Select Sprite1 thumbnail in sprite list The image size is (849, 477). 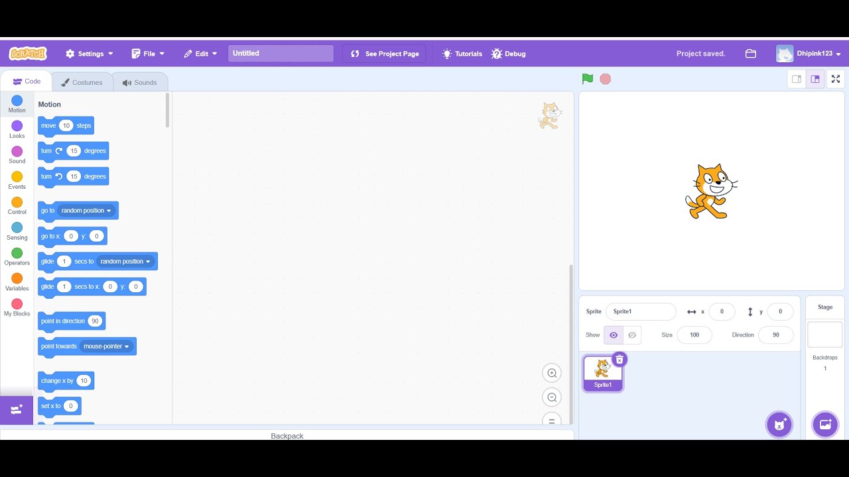tap(603, 374)
